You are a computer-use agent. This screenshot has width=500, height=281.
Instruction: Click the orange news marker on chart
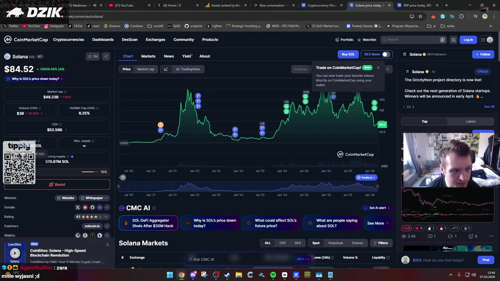pyautogui.click(x=160, y=125)
